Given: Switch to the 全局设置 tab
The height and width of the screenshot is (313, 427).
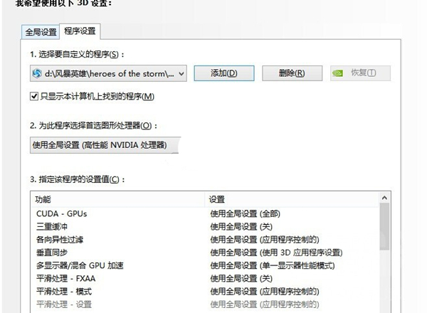Looking at the screenshot, I should (x=41, y=32).
